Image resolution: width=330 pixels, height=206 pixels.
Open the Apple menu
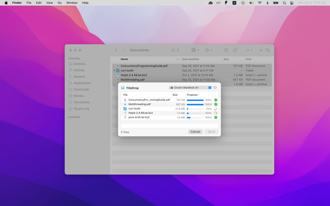(6, 3)
